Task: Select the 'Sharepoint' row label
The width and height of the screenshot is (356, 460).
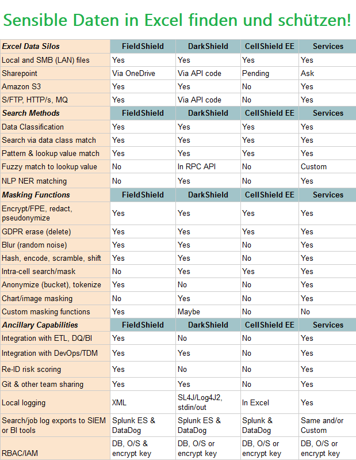Action: (x=20, y=73)
